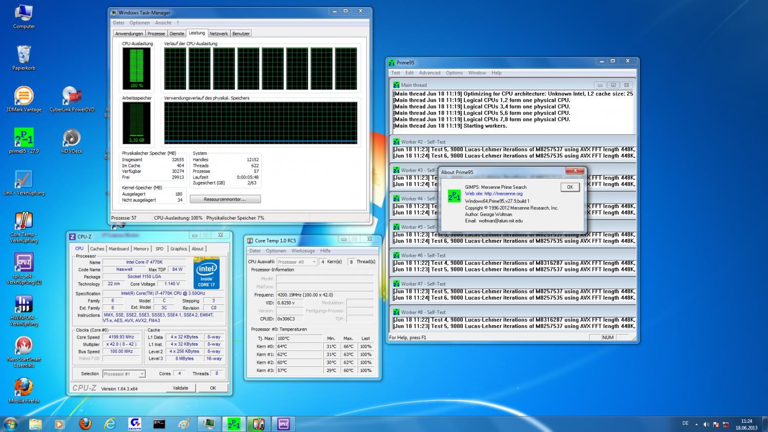Open the Caches tab in CPU-Z
The width and height of the screenshot is (768, 432).
[97, 249]
